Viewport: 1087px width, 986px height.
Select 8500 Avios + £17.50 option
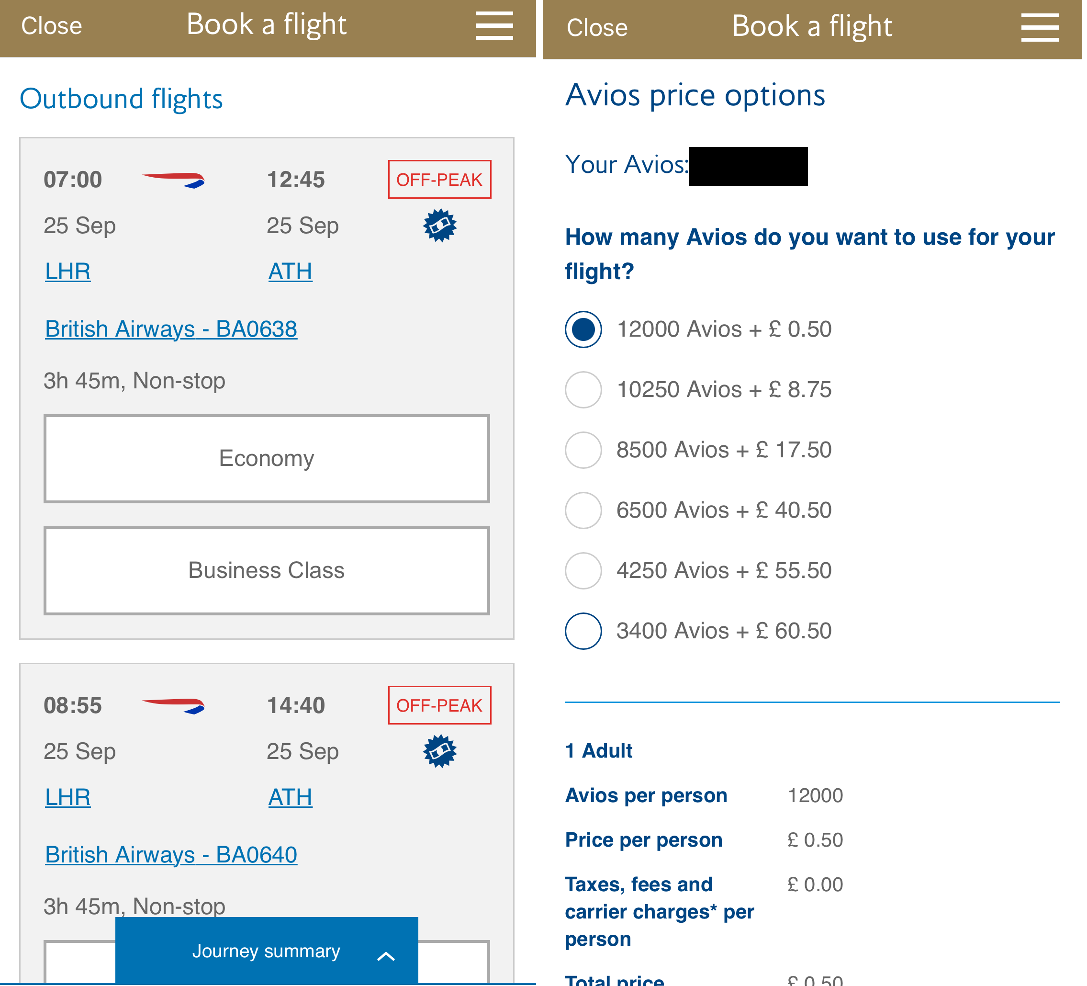coord(583,451)
